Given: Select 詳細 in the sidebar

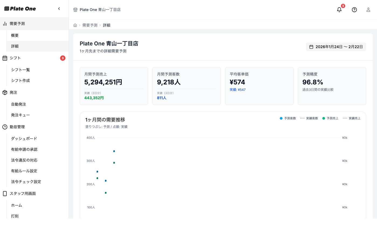Looking at the screenshot, I should (x=38, y=46).
